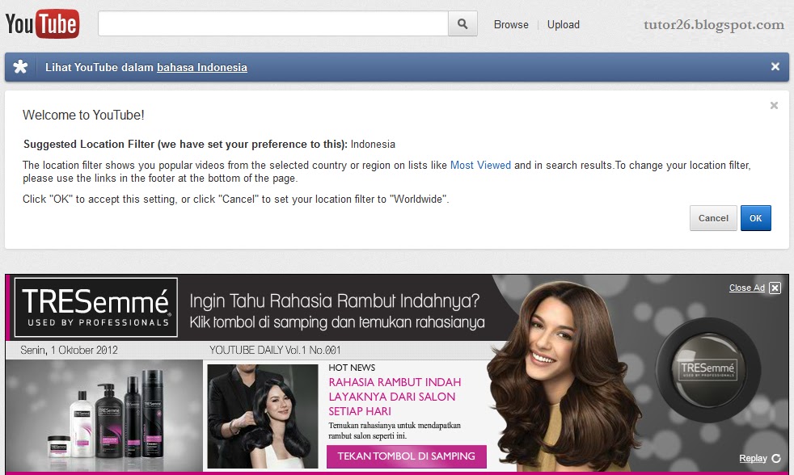Click the Senin, 1 Oktober 2012 date
Screen dimensions: 794x475
point(69,350)
